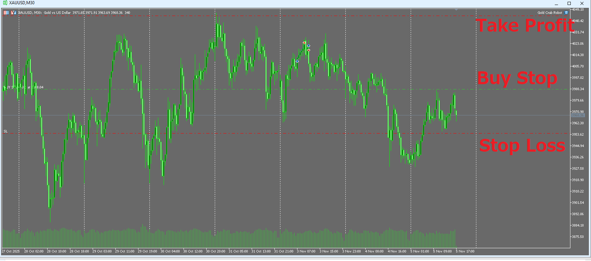Select the red "Buy Stop" text annotation
The image size is (591, 261).
coord(517,78)
